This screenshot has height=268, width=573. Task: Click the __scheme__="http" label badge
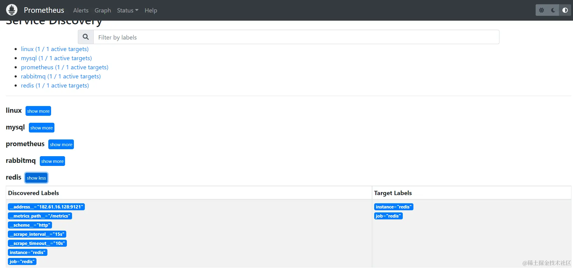pos(30,225)
